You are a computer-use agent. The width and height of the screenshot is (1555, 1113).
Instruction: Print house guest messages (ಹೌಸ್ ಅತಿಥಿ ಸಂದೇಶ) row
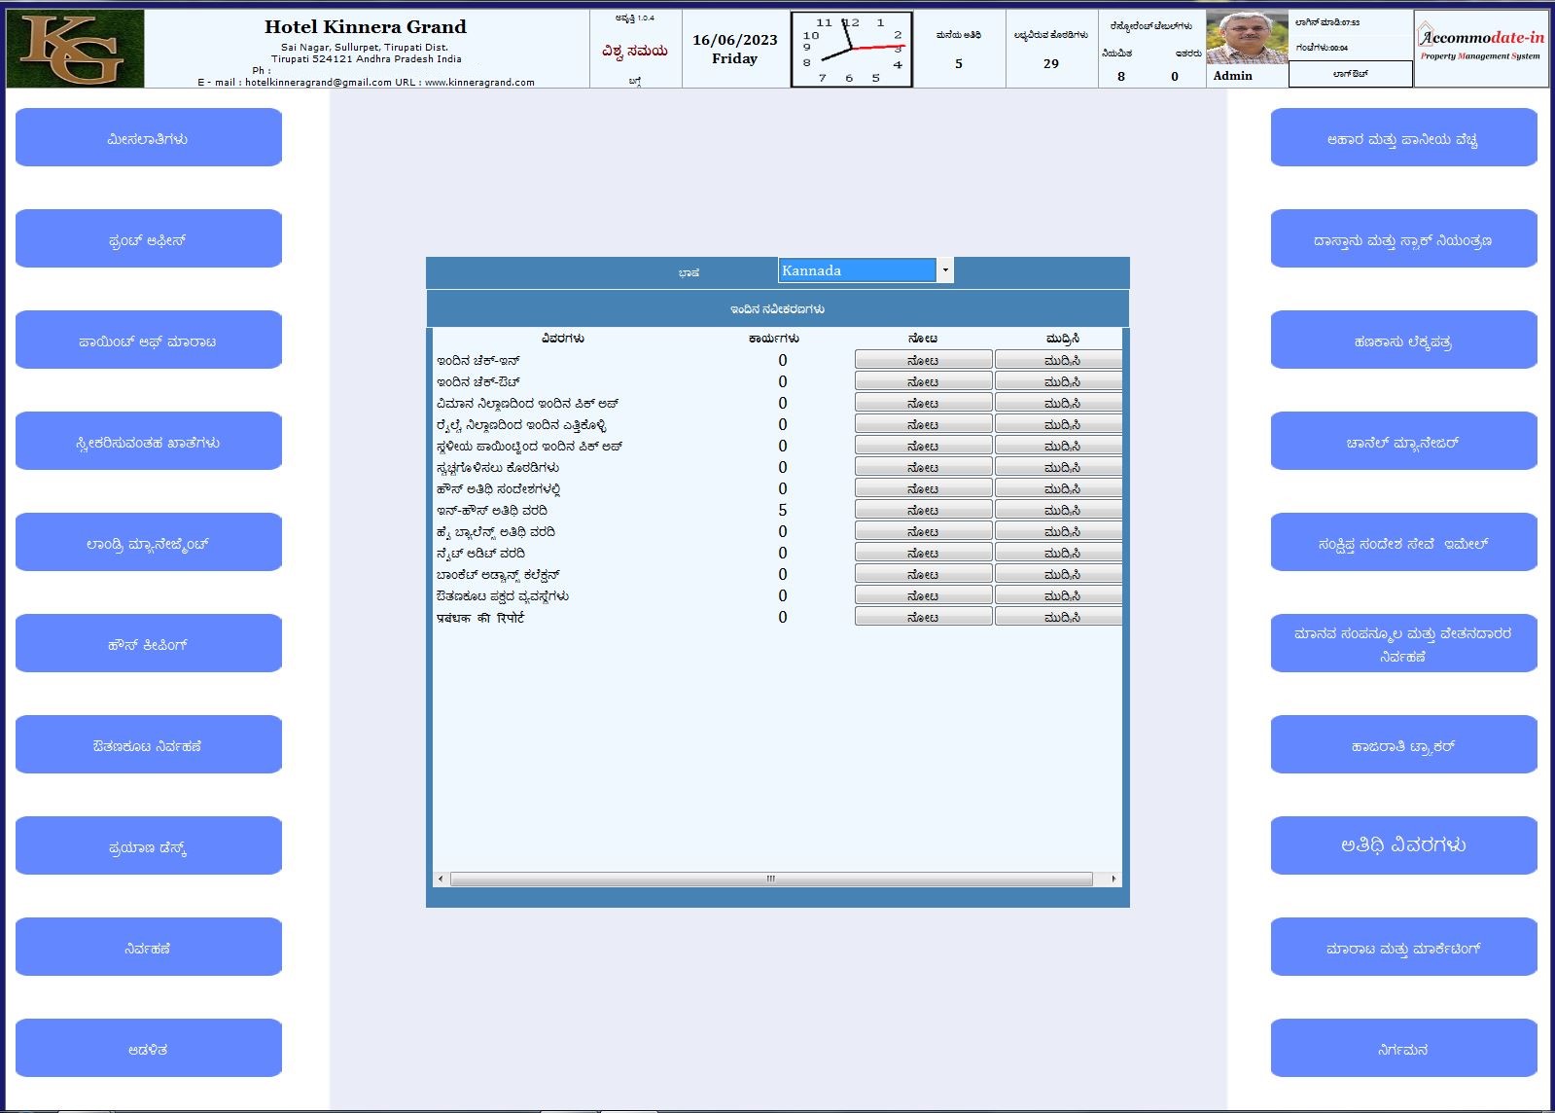(x=1058, y=488)
